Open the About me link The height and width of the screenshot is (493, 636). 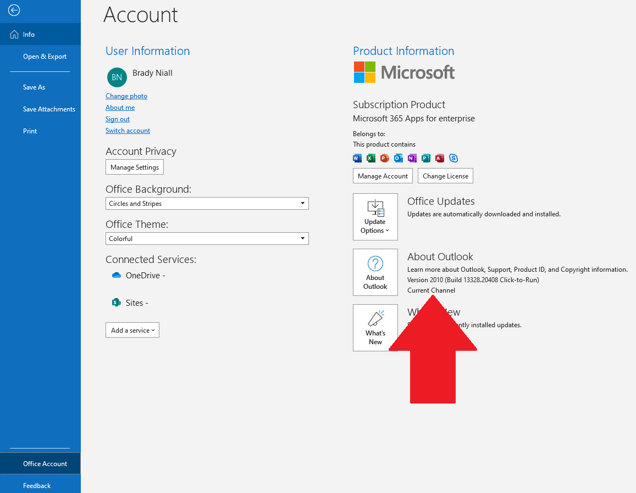[x=120, y=108]
